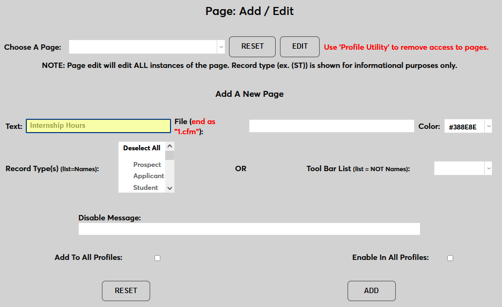The height and width of the screenshot is (307, 502).
Task: Select Student in the Record Types list
Action: click(x=146, y=188)
